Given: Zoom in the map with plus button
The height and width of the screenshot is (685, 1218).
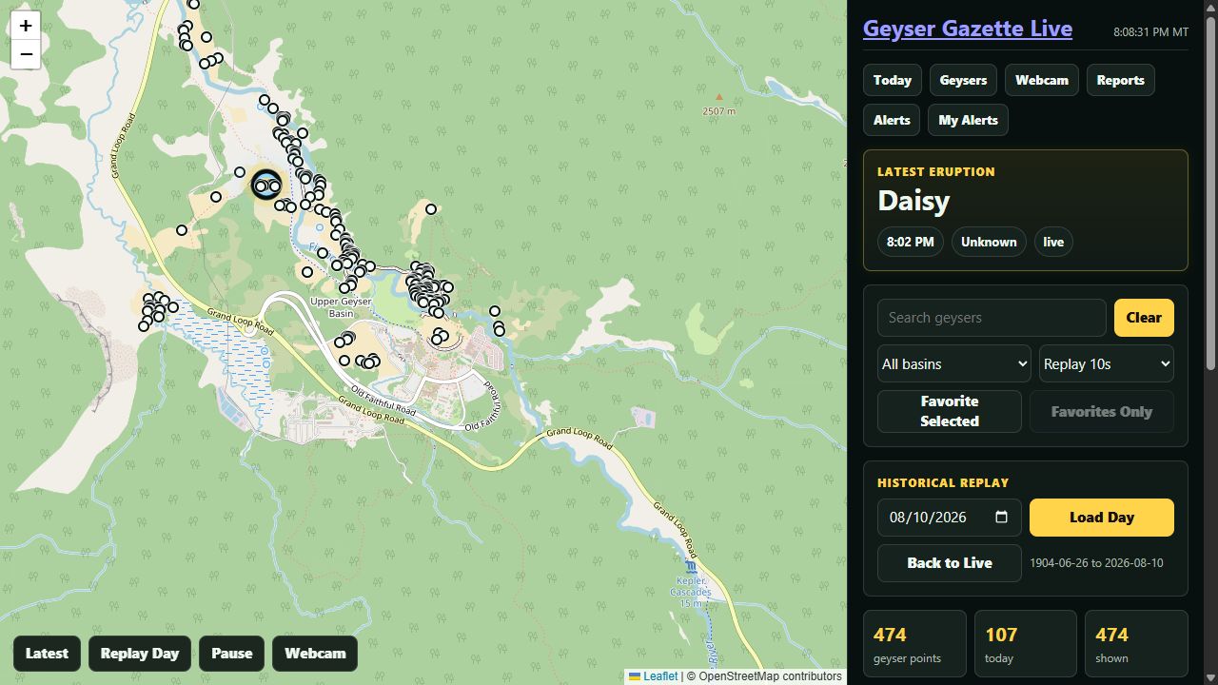Looking at the screenshot, I should pos(26,26).
